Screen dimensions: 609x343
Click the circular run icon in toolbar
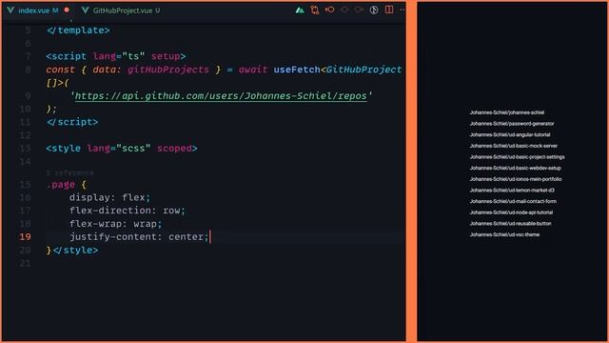(x=374, y=10)
